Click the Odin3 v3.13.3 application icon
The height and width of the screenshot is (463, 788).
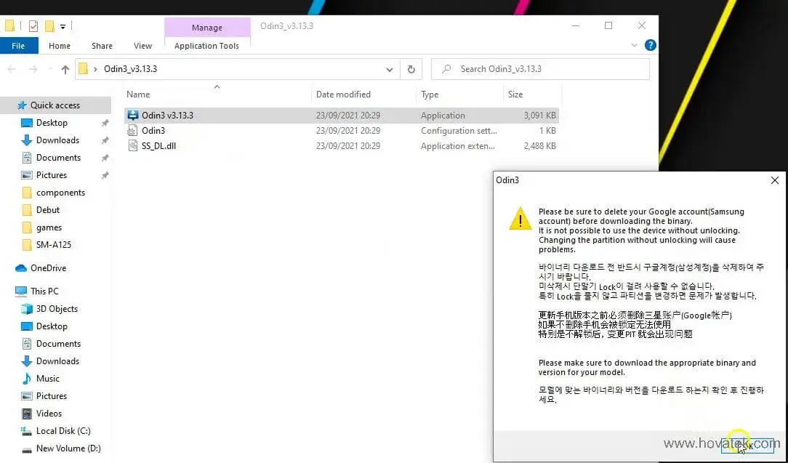coord(132,116)
